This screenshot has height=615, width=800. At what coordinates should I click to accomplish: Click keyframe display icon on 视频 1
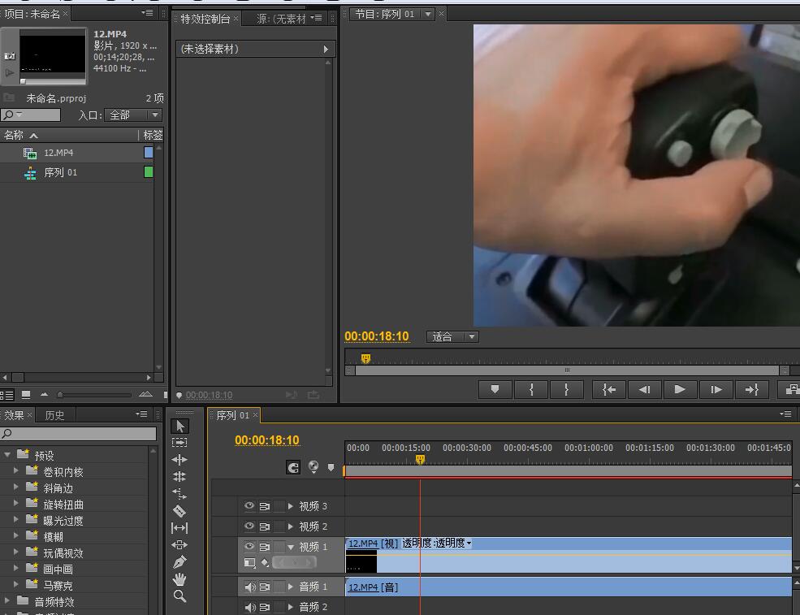(250, 562)
